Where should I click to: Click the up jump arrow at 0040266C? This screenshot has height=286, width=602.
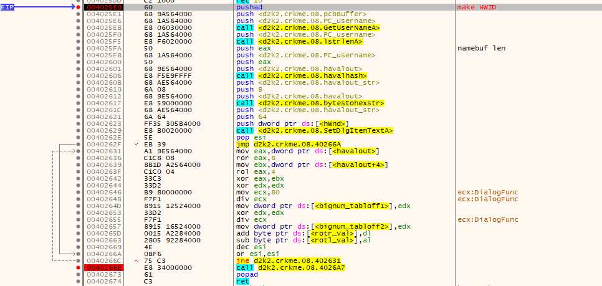pyautogui.click(x=136, y=260)
